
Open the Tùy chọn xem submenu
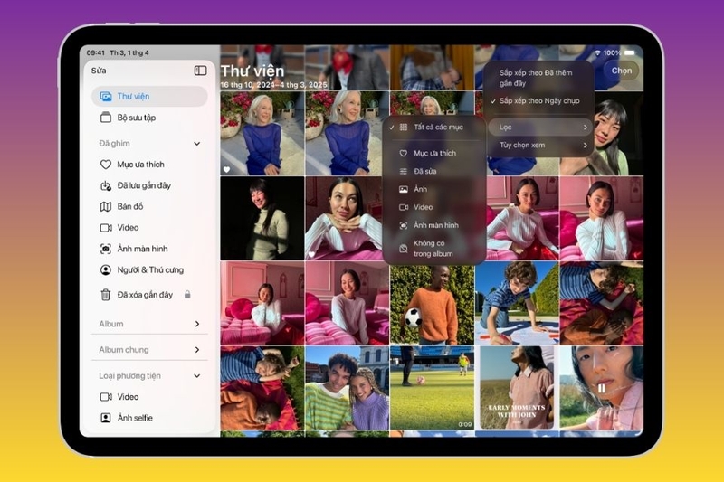tap(539, 146)
